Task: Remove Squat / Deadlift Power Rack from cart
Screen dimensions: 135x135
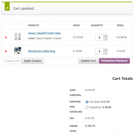Action: [6, 37]
